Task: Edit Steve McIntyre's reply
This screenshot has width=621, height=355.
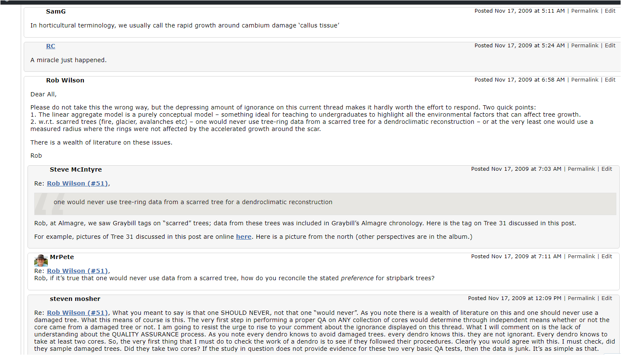Action: tap(607, 169)
